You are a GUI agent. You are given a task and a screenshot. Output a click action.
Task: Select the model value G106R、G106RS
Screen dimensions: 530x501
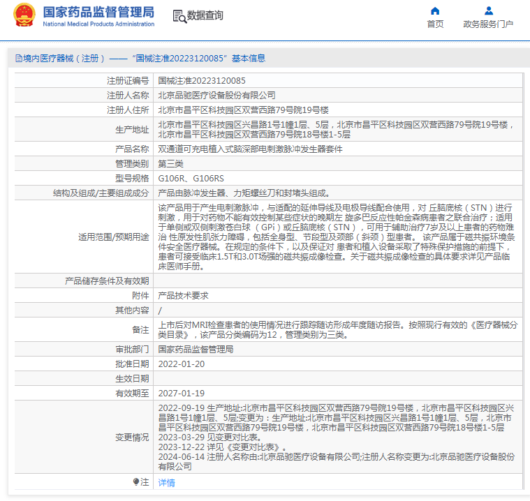click(191, 179)
